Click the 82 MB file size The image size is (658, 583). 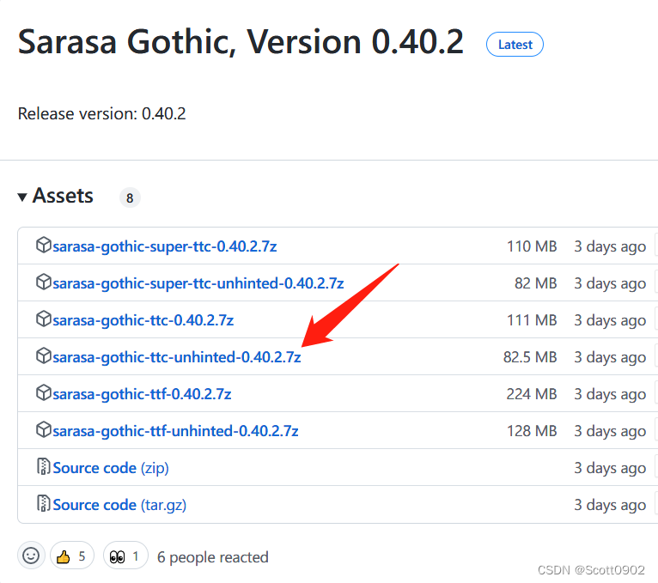point(535,283)
